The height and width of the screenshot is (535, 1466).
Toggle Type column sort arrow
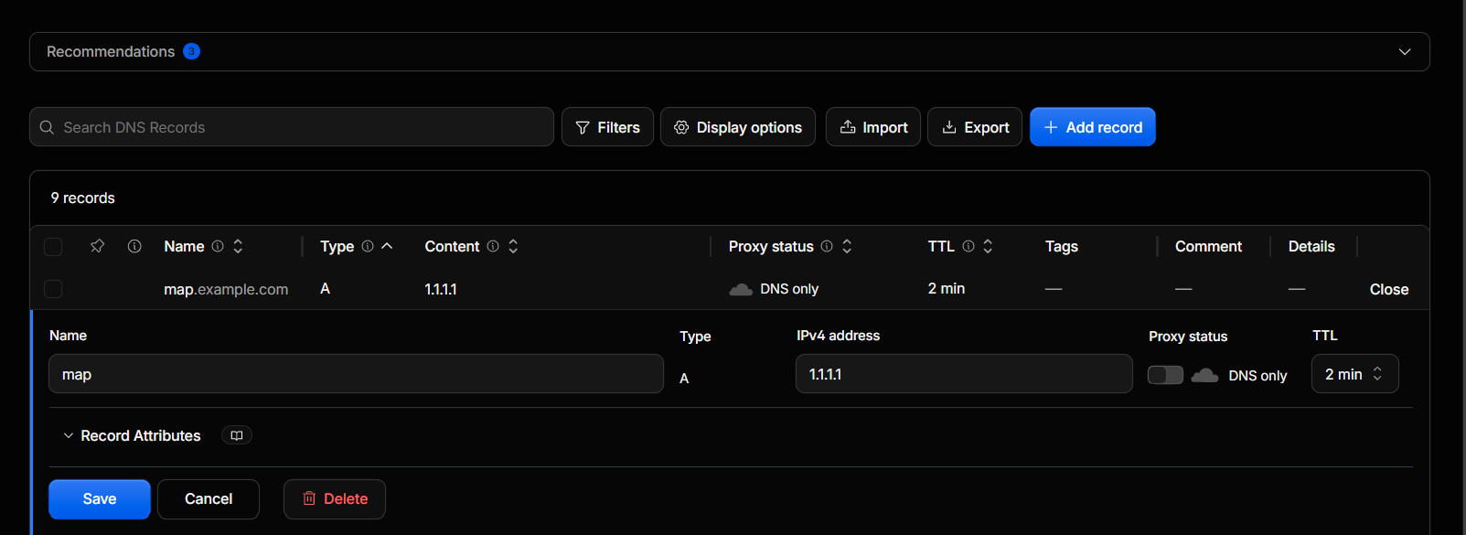coord(387,246)
